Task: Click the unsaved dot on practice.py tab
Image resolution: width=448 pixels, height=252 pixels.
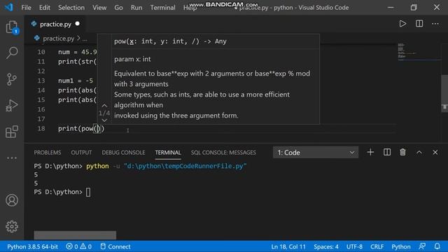Action: coord(78,24)
